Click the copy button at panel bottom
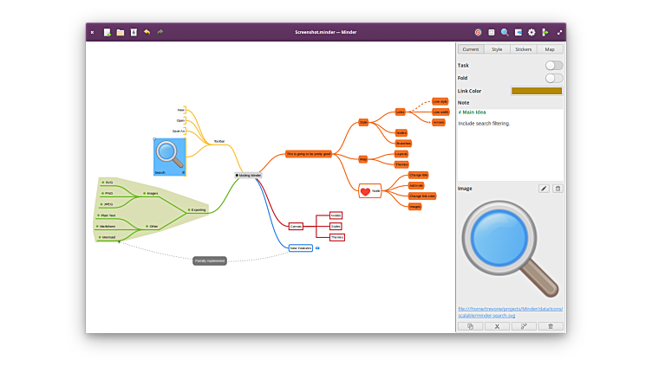652x366 pixels. point(470,326)
